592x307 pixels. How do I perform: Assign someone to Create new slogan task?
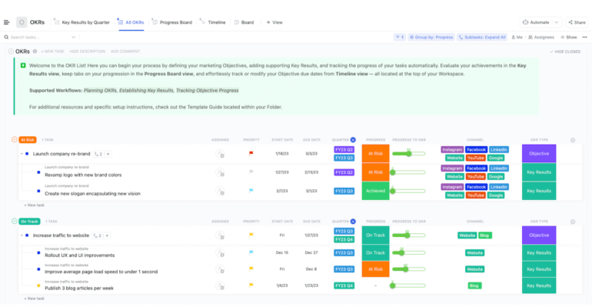(220, 191)
